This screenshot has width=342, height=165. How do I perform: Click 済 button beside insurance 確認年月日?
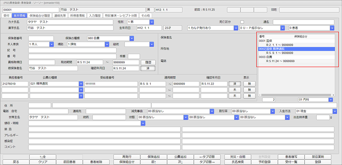pos(148,69)
